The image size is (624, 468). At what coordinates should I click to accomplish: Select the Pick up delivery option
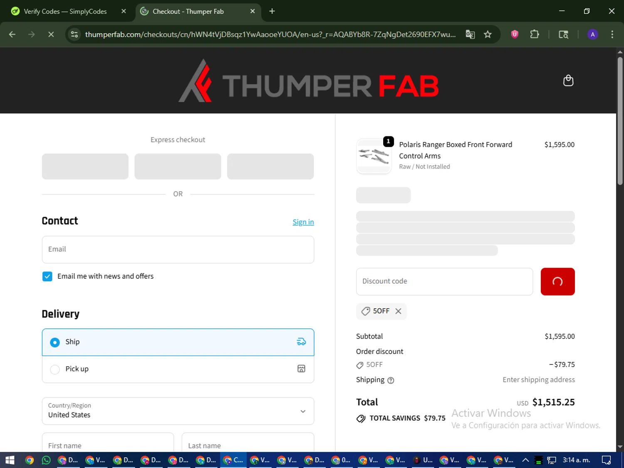178,369
